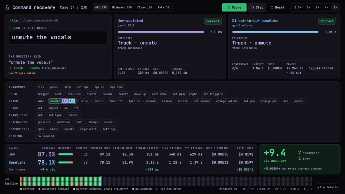Set playback speed to 4×

[326, 7]
